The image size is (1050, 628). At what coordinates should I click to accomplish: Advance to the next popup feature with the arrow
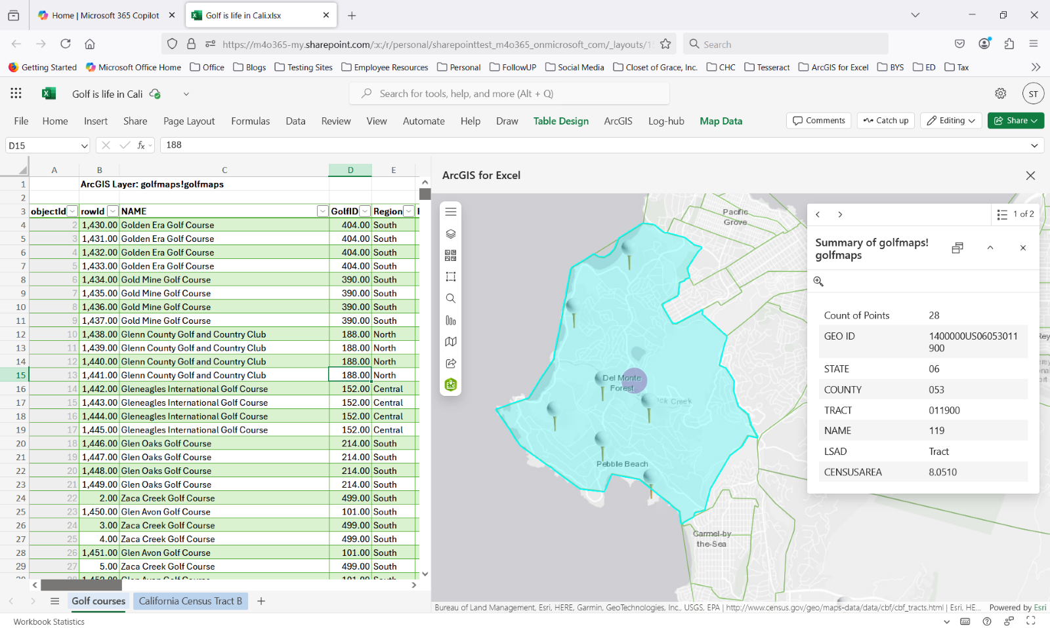pyautogui.click(x=840, y=214)
